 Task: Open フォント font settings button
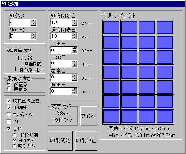89,116
